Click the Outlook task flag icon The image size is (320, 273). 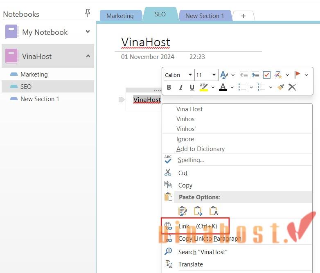tap(297, 75)
